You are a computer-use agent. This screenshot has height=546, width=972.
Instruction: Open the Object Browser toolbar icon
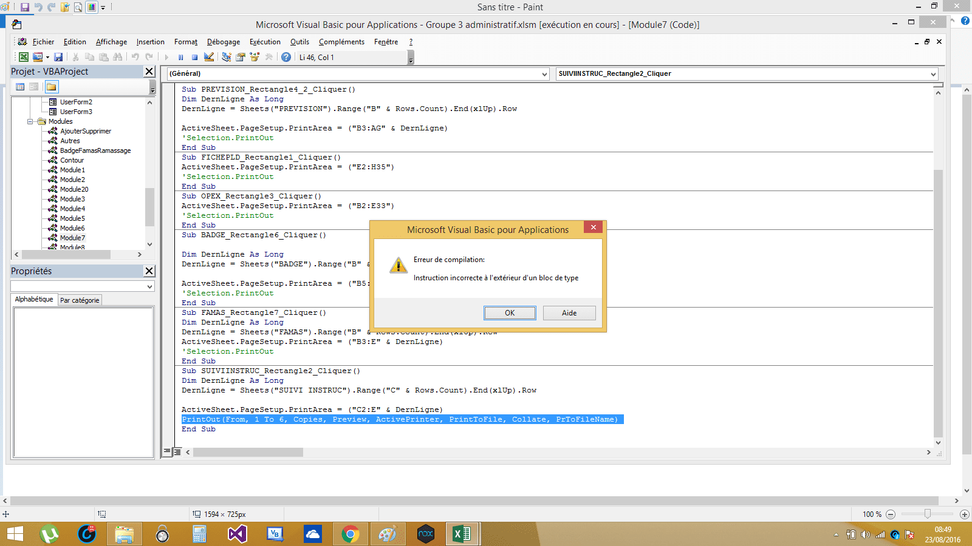[255, 57]
